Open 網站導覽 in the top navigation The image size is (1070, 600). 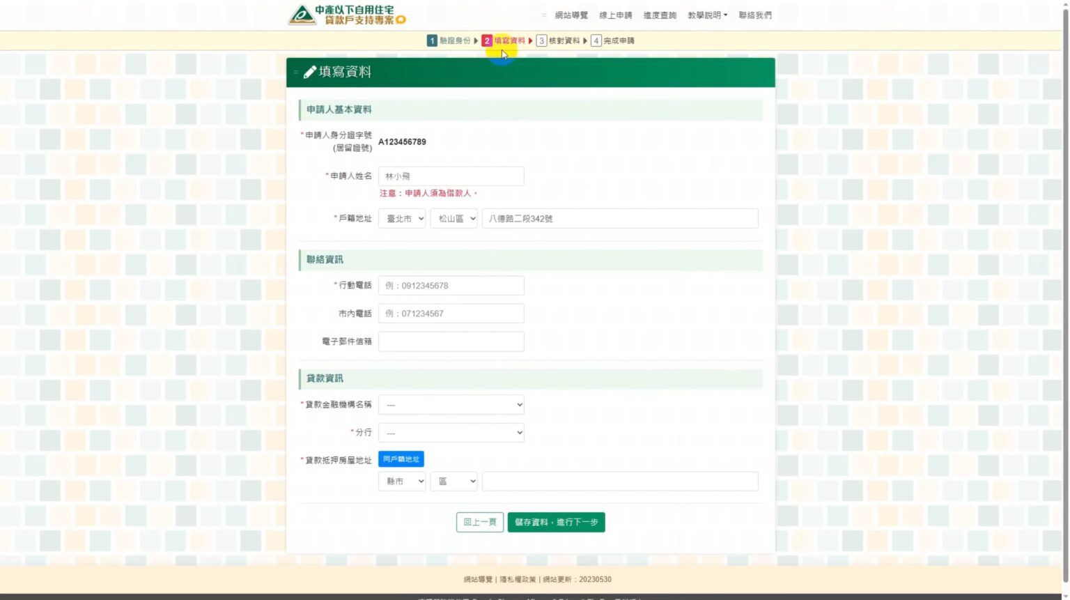tap(571, 15)
